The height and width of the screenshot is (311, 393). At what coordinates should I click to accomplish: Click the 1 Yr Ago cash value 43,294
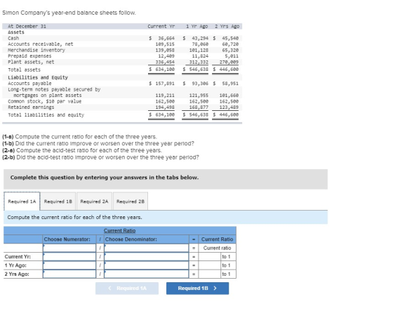tap(200, 38)
